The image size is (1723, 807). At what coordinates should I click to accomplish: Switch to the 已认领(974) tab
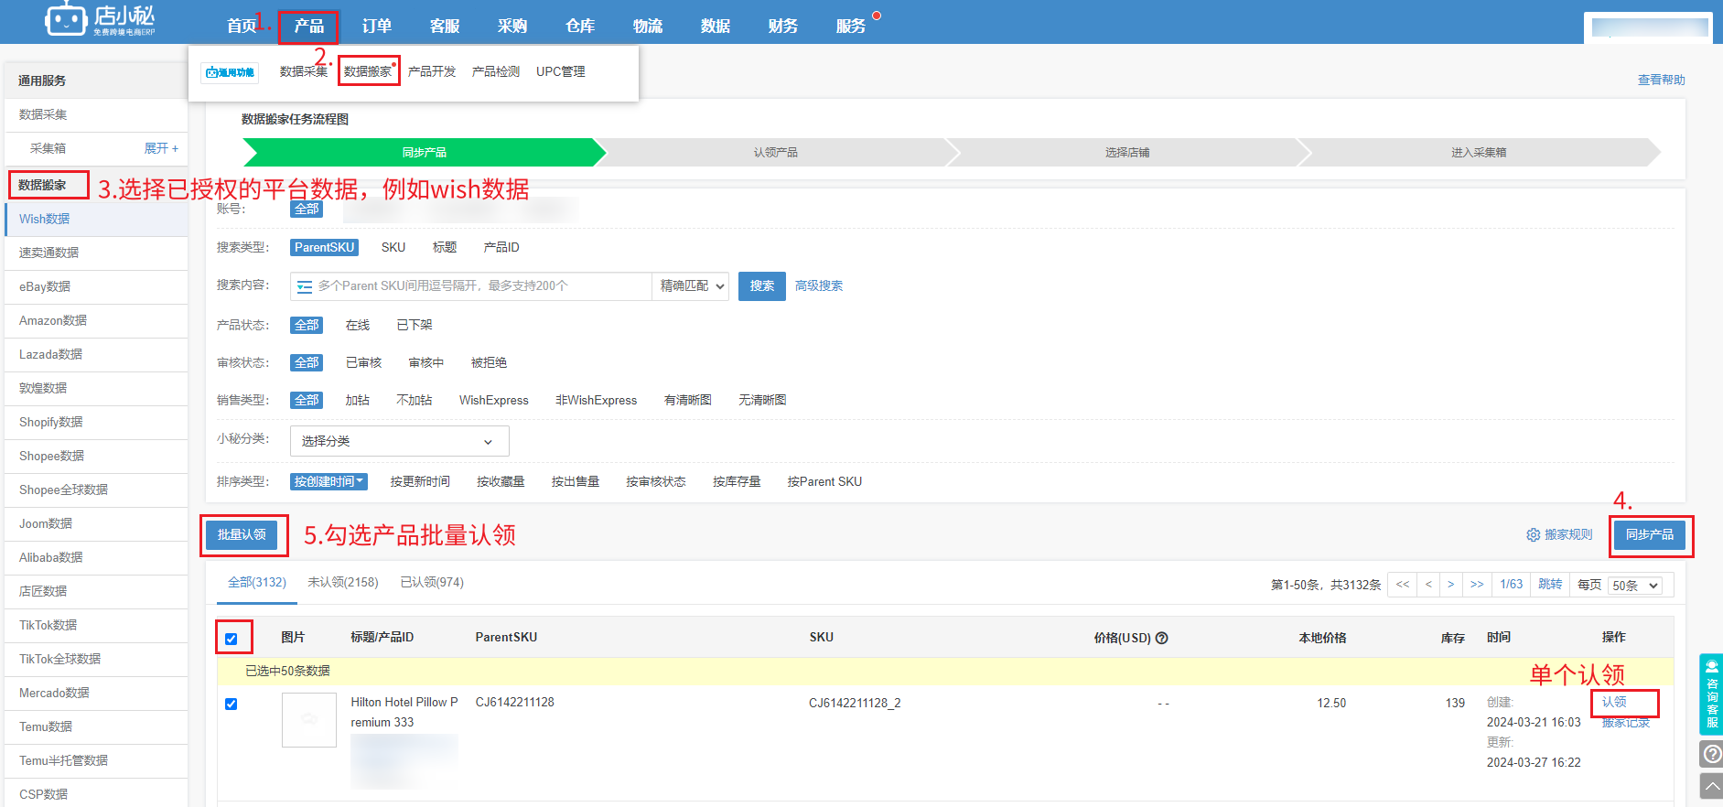(x=432, y=583)
